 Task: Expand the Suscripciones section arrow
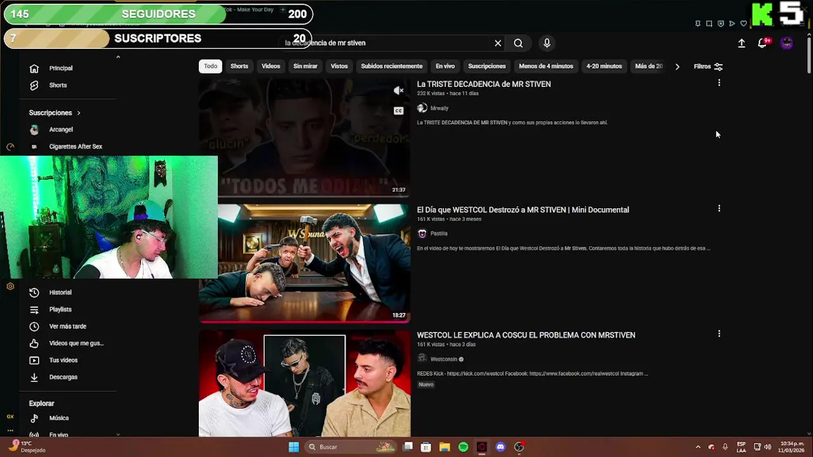pyautogui.click(x=79, y=113)
